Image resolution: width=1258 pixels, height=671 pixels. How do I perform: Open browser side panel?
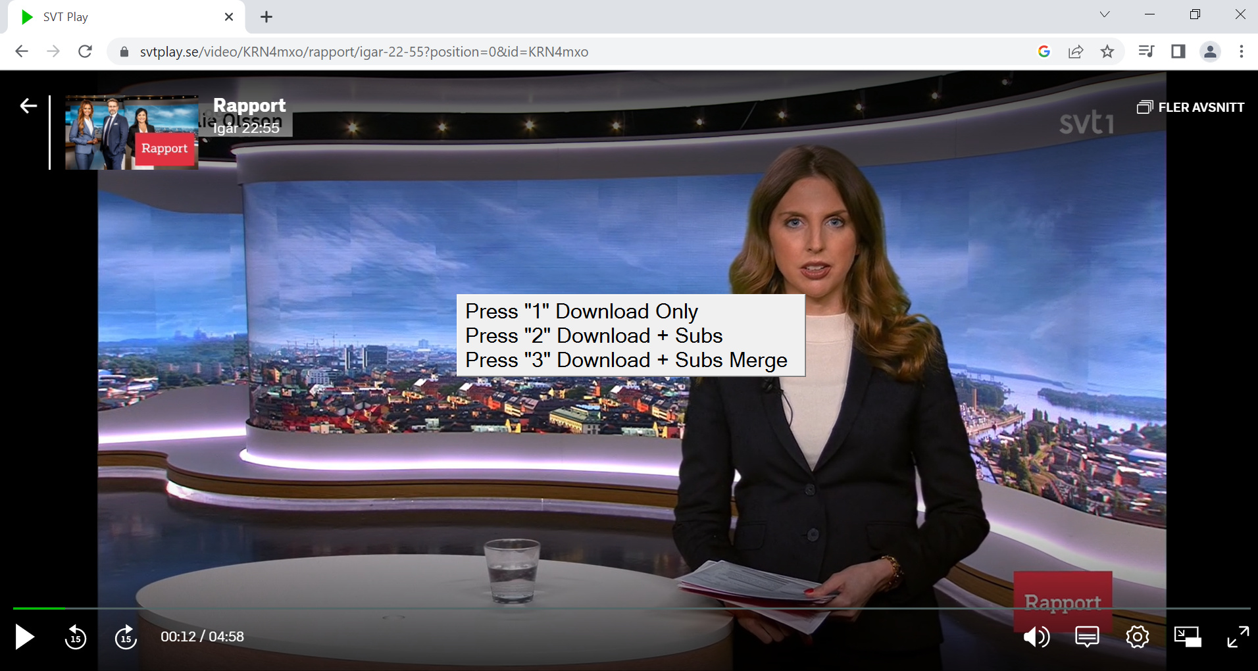click(1178, 51)
